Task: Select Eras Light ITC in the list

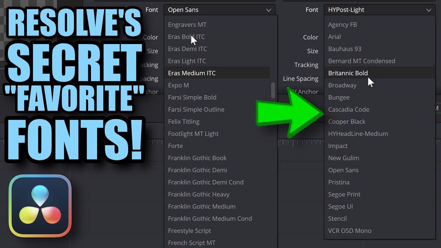Action: click(187, 61)
